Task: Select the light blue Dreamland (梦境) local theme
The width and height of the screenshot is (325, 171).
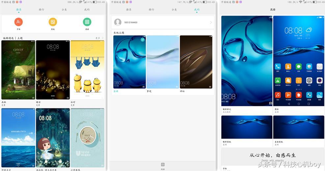Action: (x=163, y=62)
